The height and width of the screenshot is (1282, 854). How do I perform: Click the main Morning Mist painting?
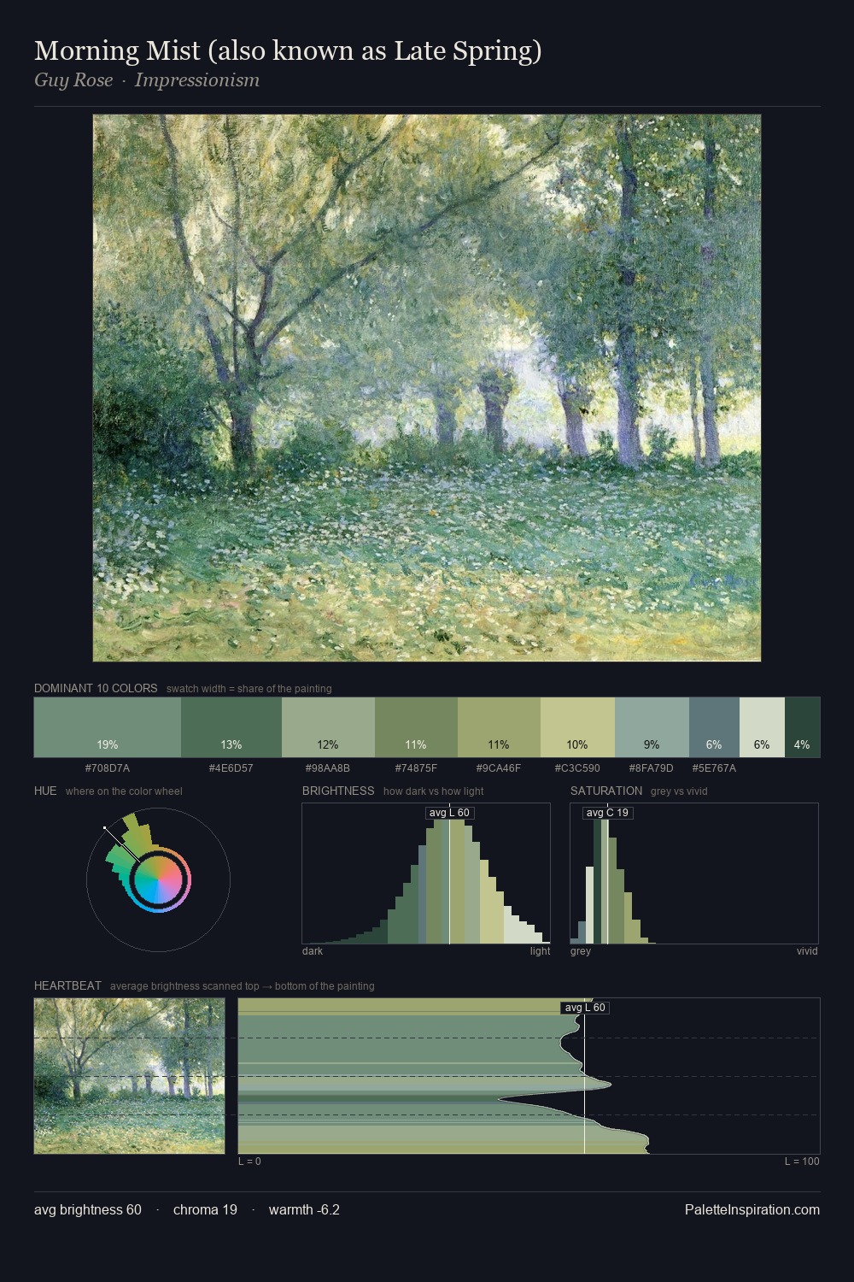pyautogui.click(x=427, y=388)
